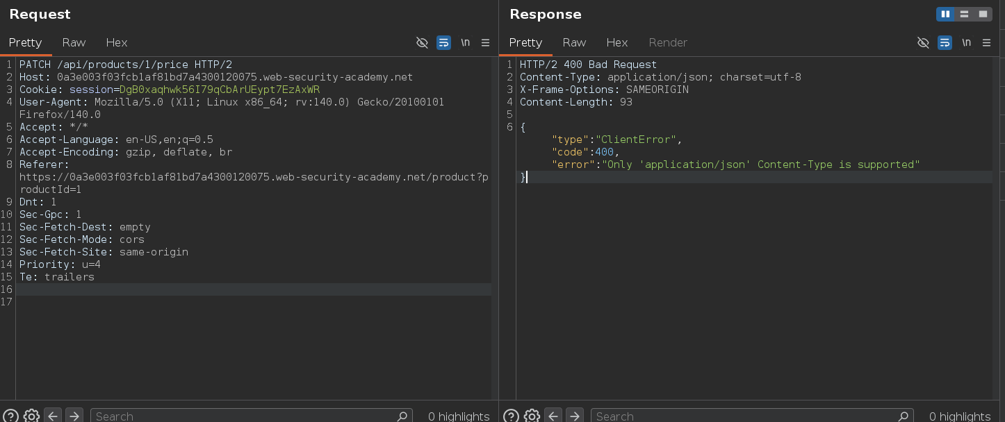Click Dnt: 1 header line
The width and height of the screenshot is (1005, 422).
[x=38, y=202]
